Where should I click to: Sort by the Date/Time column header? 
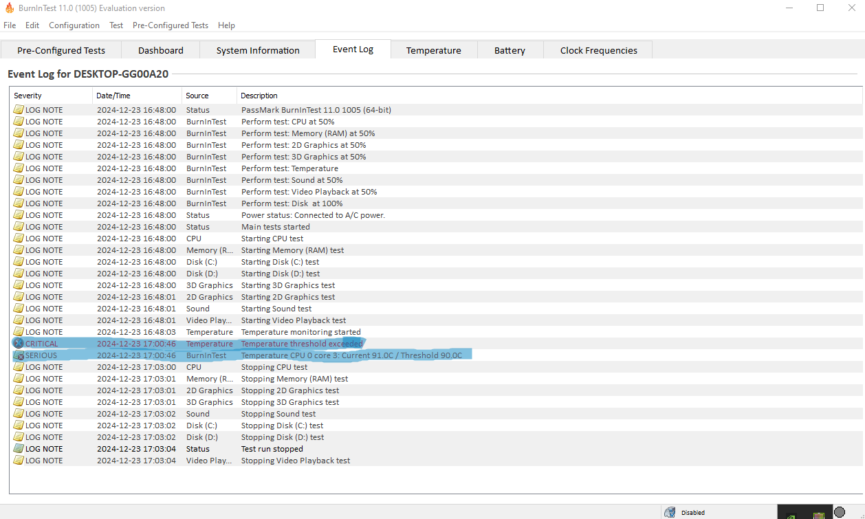[x=138, y=96]
